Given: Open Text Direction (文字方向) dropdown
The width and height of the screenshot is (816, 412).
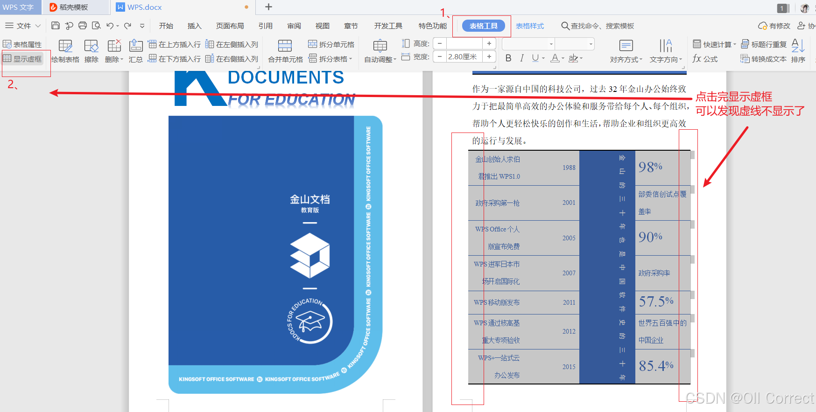Looking at the screenshot, I should [666, 52].
